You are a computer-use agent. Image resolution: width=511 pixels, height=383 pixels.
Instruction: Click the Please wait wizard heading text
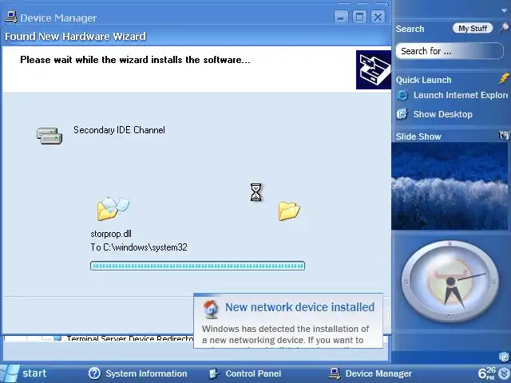[135, 60]
